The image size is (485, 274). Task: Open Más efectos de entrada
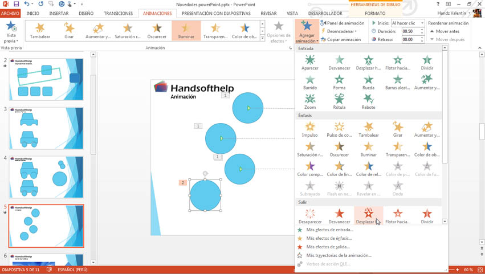329,230
